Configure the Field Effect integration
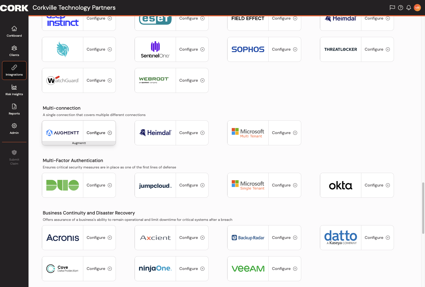Viewport: 425px width, 287px height. 285,19
